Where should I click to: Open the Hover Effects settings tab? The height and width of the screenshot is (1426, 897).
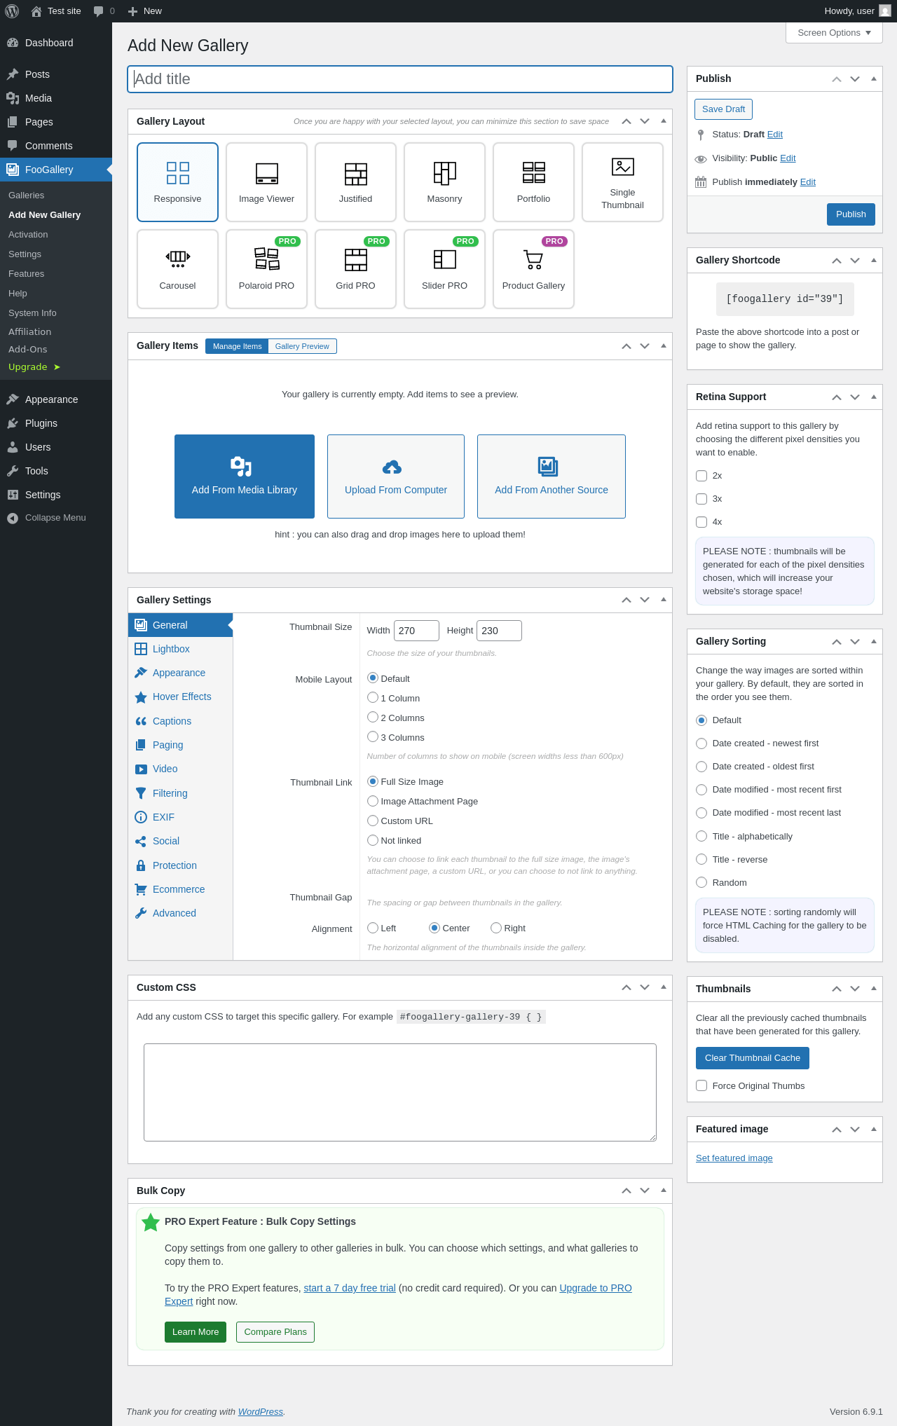tap(180, 697)
